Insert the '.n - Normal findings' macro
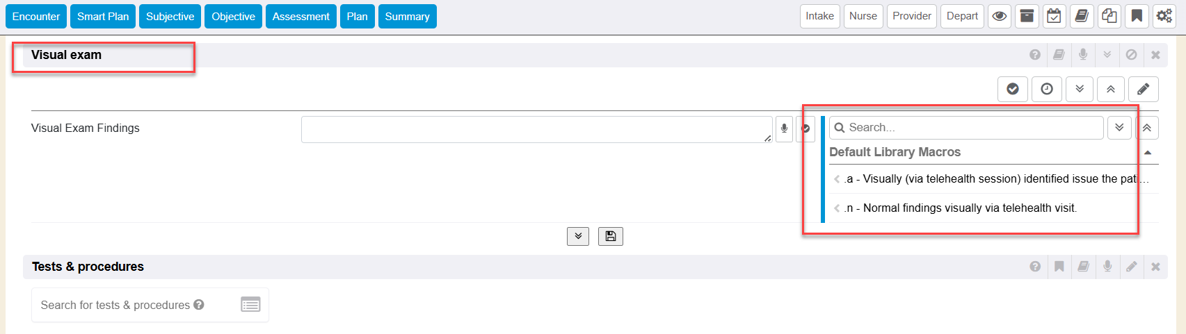 coord(960,208)
